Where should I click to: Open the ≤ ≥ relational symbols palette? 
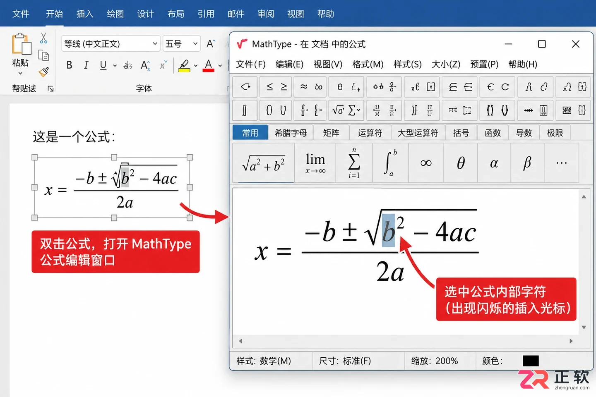(x=276, y=87)
